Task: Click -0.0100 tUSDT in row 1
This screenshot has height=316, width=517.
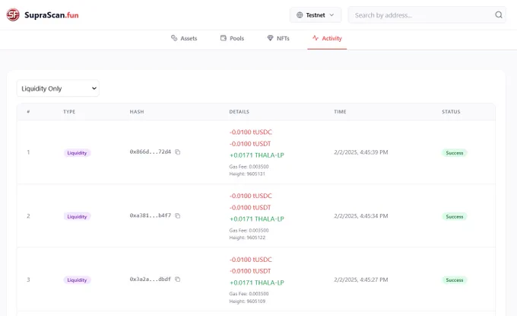Action: 250,144
